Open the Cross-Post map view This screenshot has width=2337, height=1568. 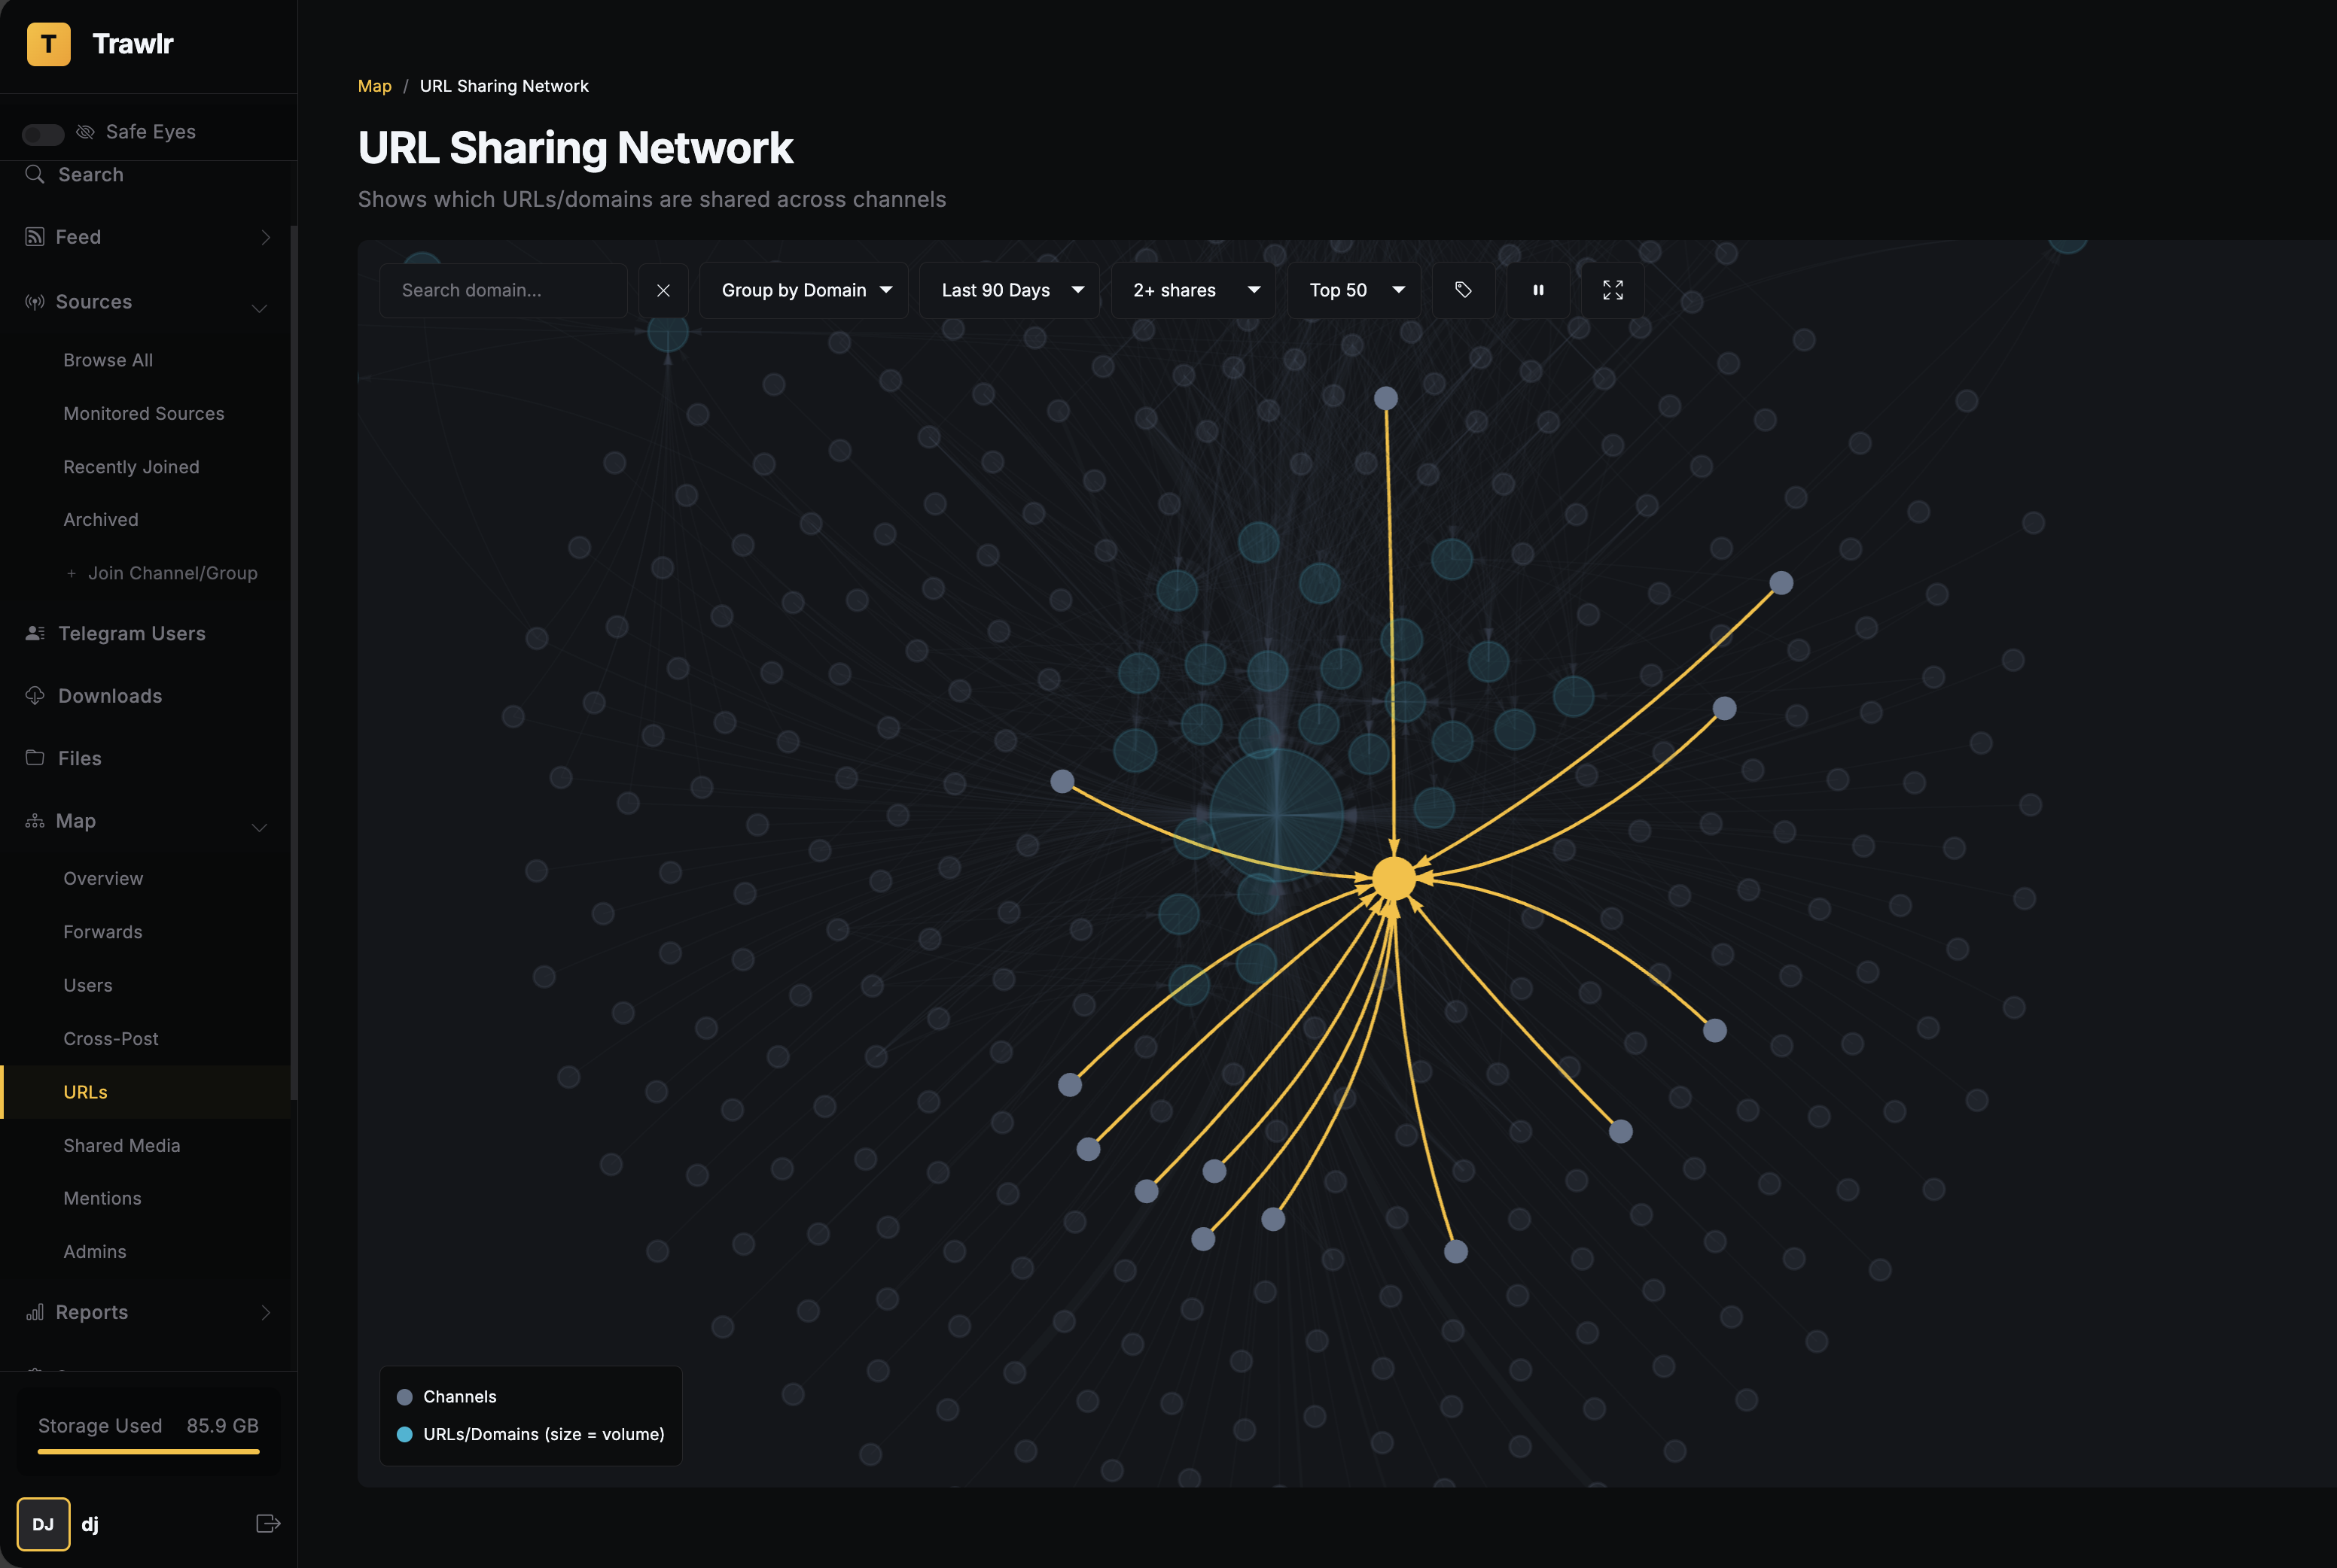[111, 1038]
